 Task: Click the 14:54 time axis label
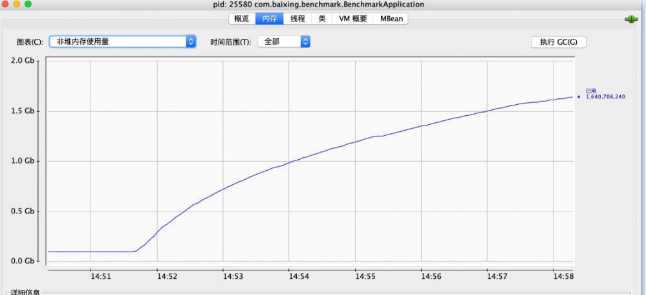coord(299,276)
